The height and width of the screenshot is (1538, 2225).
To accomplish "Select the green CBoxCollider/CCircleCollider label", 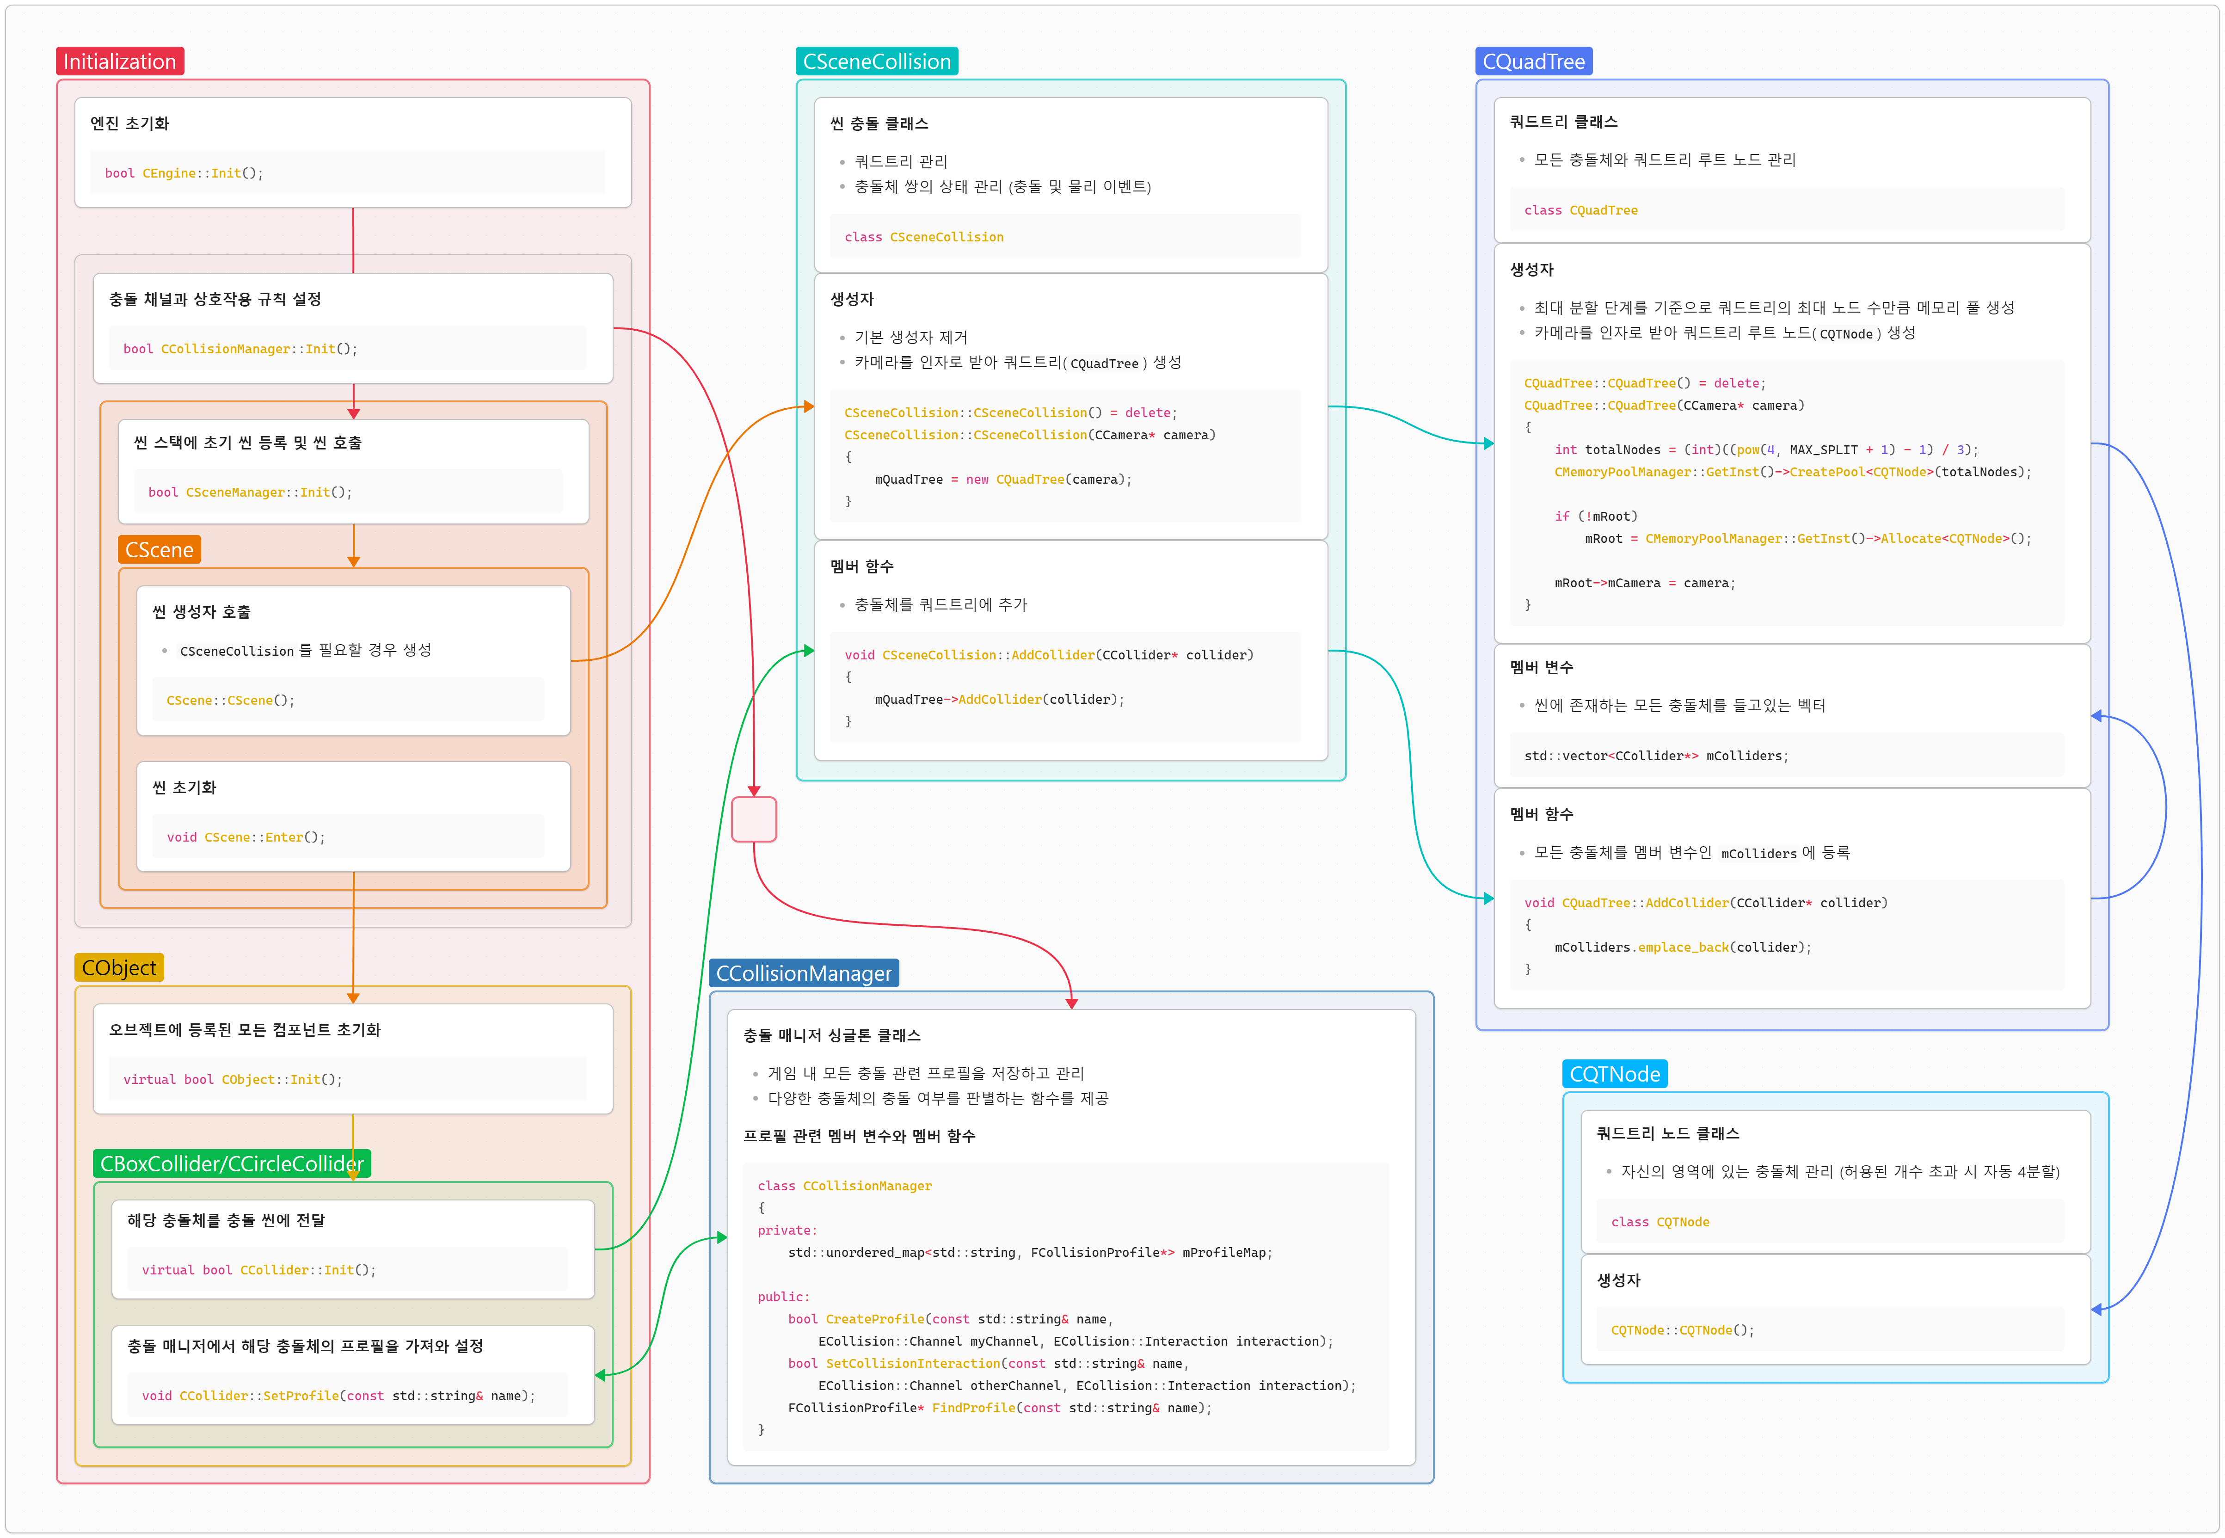I will tap(231, 1164).
